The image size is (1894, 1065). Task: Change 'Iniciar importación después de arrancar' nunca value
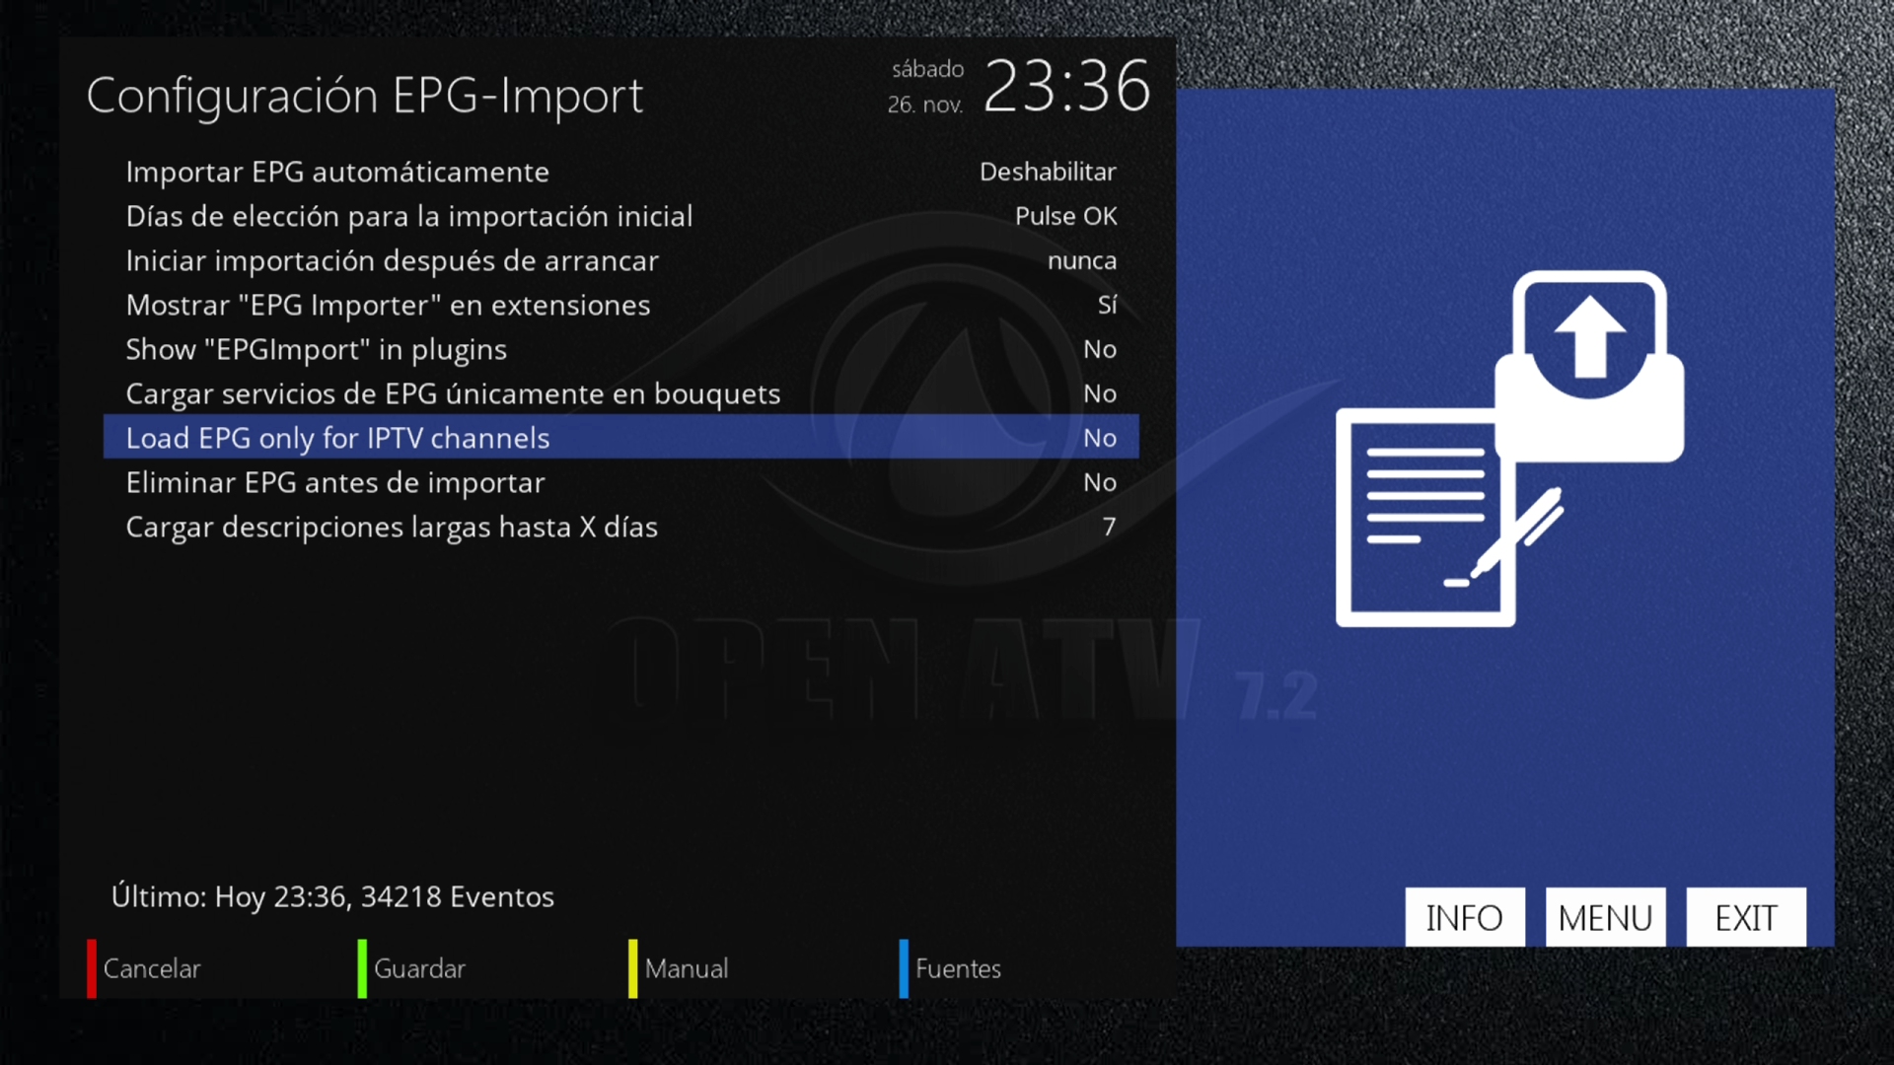pyautogui.click(x=1081, y=260)
